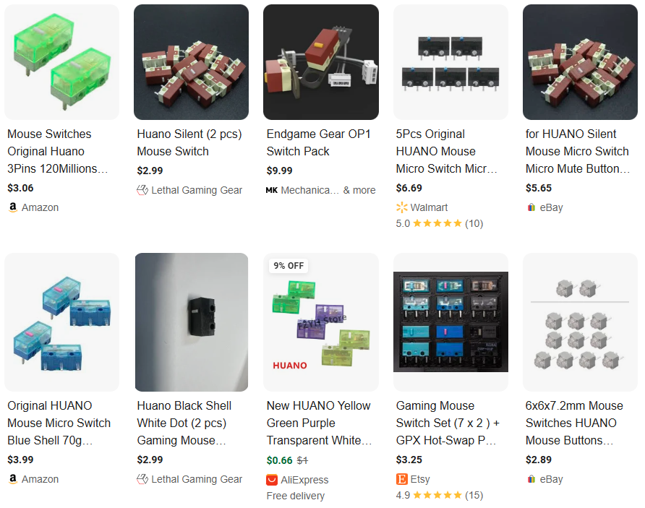Open the Gaming Mouse Switch Set thumbnail
Image resolution: width=645 pixels, height=508 pixels.
[x=450, y=322]
